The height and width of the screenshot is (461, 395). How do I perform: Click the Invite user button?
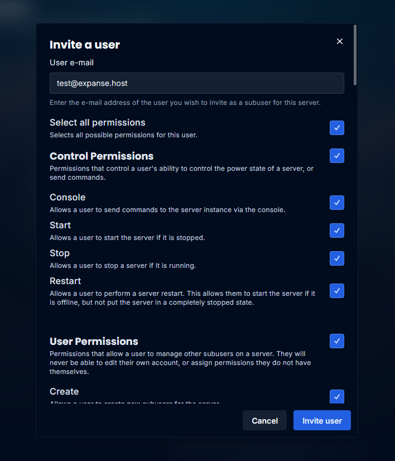(x=322, y=420)
